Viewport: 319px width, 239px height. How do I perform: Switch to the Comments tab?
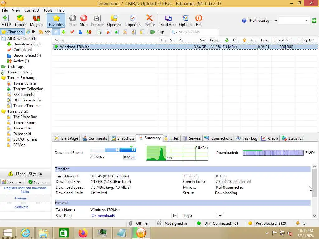94,138
